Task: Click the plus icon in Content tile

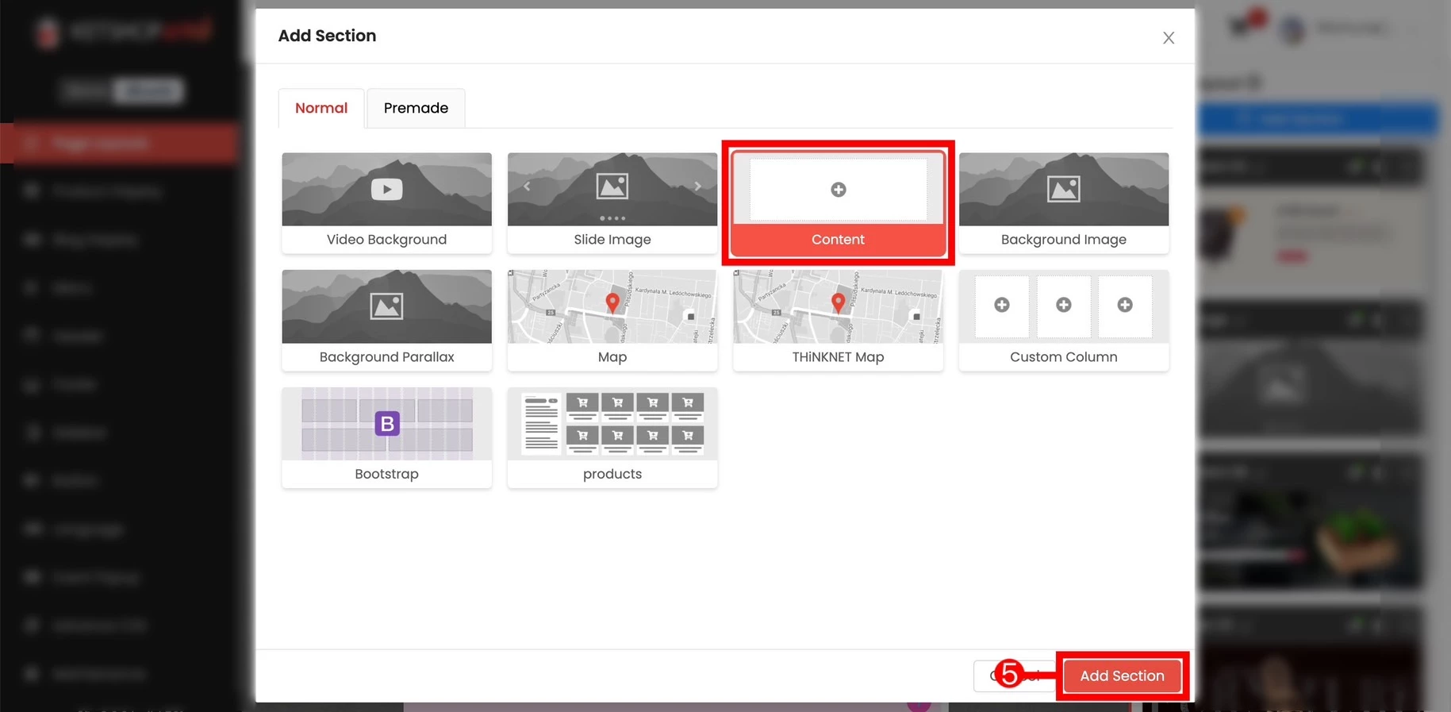Action: (838, 190)
